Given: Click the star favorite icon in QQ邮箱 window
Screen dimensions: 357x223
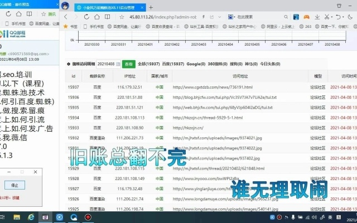Looking at the screenshot, I should (x=44, y=14).
